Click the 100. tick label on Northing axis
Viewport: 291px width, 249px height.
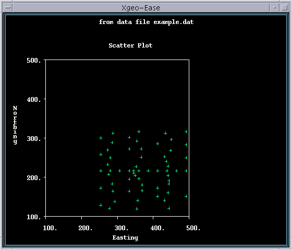[33, 217]
